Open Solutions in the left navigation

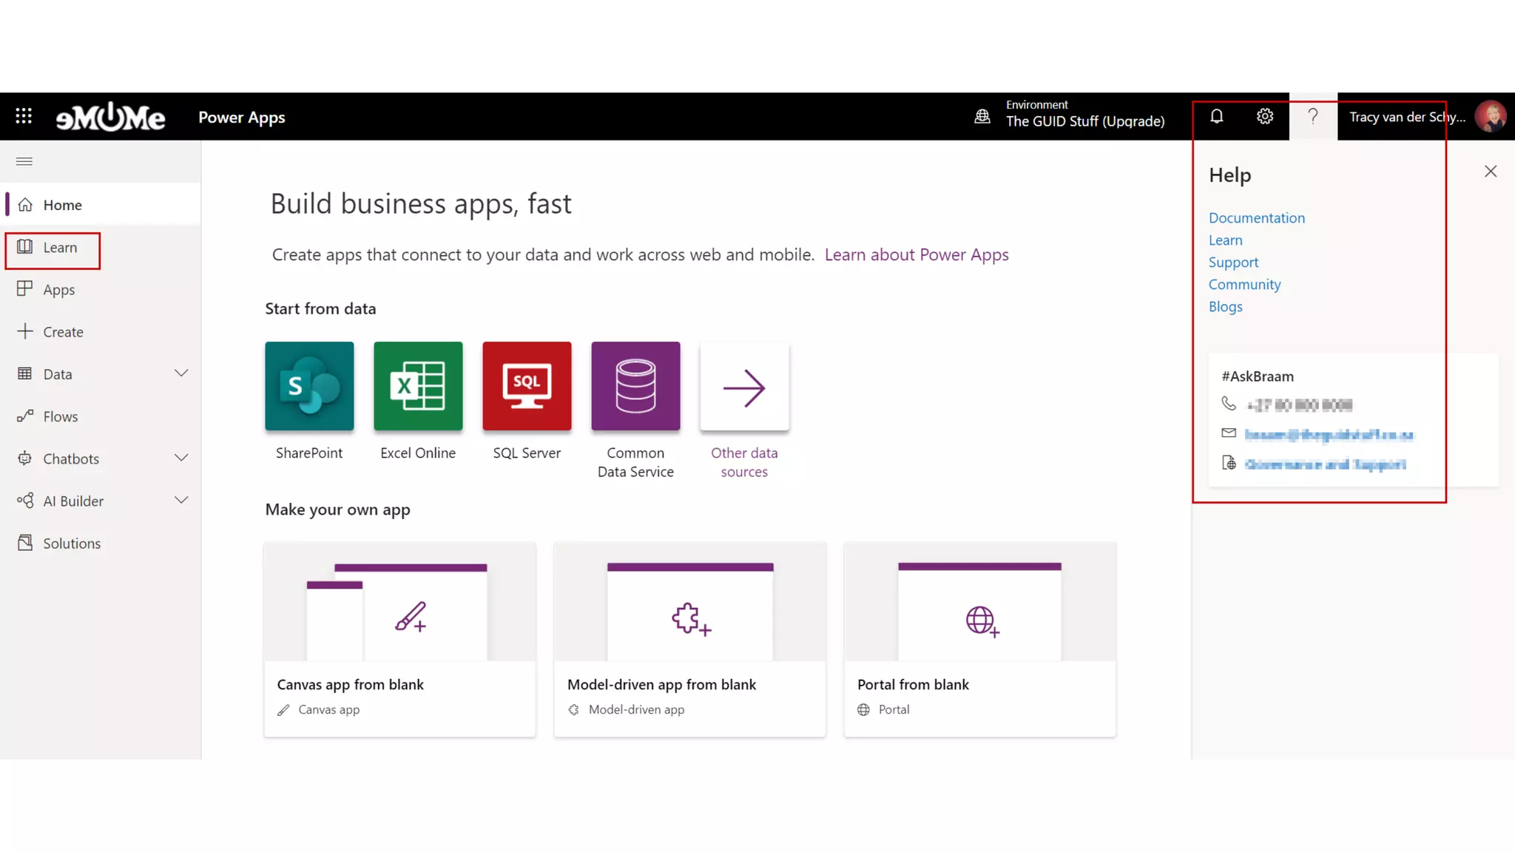tap(71, 544)
